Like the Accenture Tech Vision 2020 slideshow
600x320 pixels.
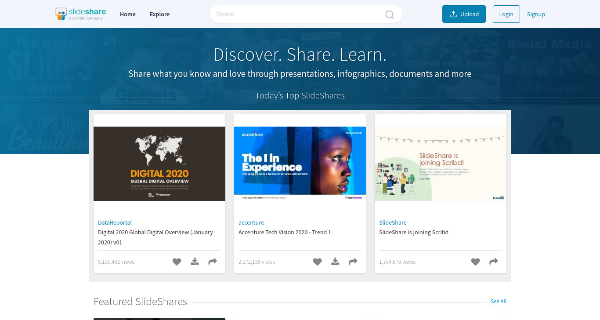pos(317,262)
